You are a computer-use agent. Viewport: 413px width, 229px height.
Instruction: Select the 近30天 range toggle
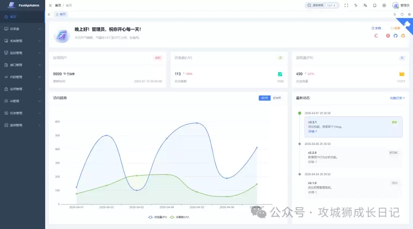277,98
